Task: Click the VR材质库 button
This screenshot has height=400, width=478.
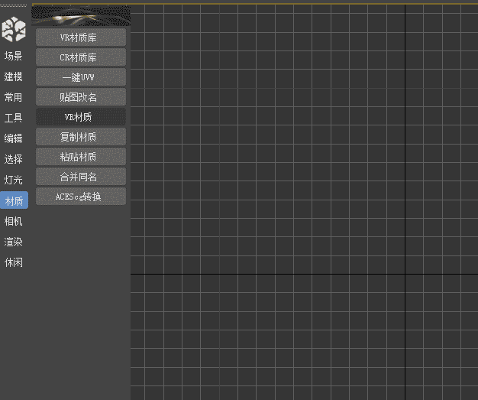Action: (80, 37)
